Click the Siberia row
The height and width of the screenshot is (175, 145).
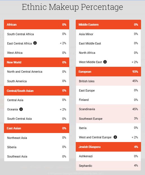37,147
